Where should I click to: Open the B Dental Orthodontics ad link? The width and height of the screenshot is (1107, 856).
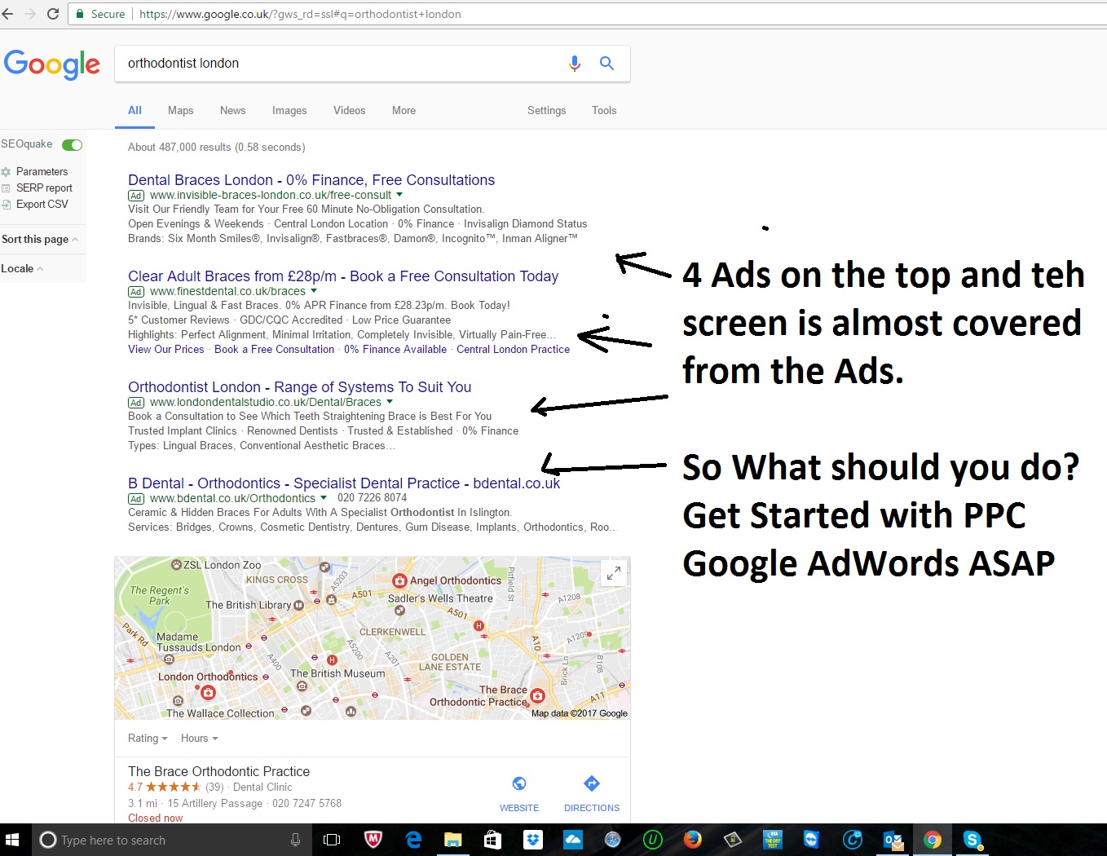(x=344, y=483)
